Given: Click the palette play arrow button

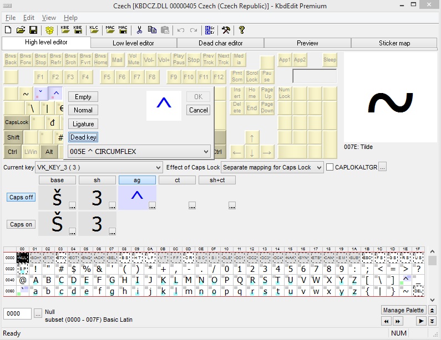Looking at the screenshot, I should pyautogui.click(x=420, y=321).
